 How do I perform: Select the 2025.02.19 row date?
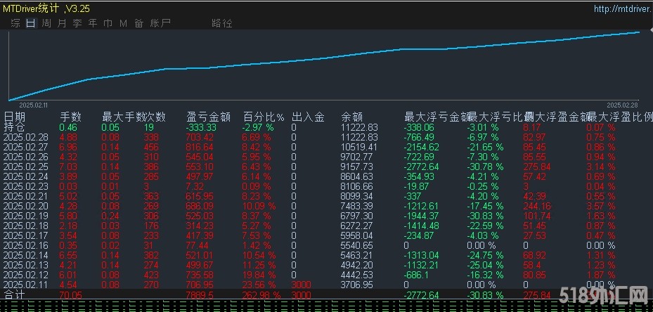pyautogui.click(x=26, y=216)
